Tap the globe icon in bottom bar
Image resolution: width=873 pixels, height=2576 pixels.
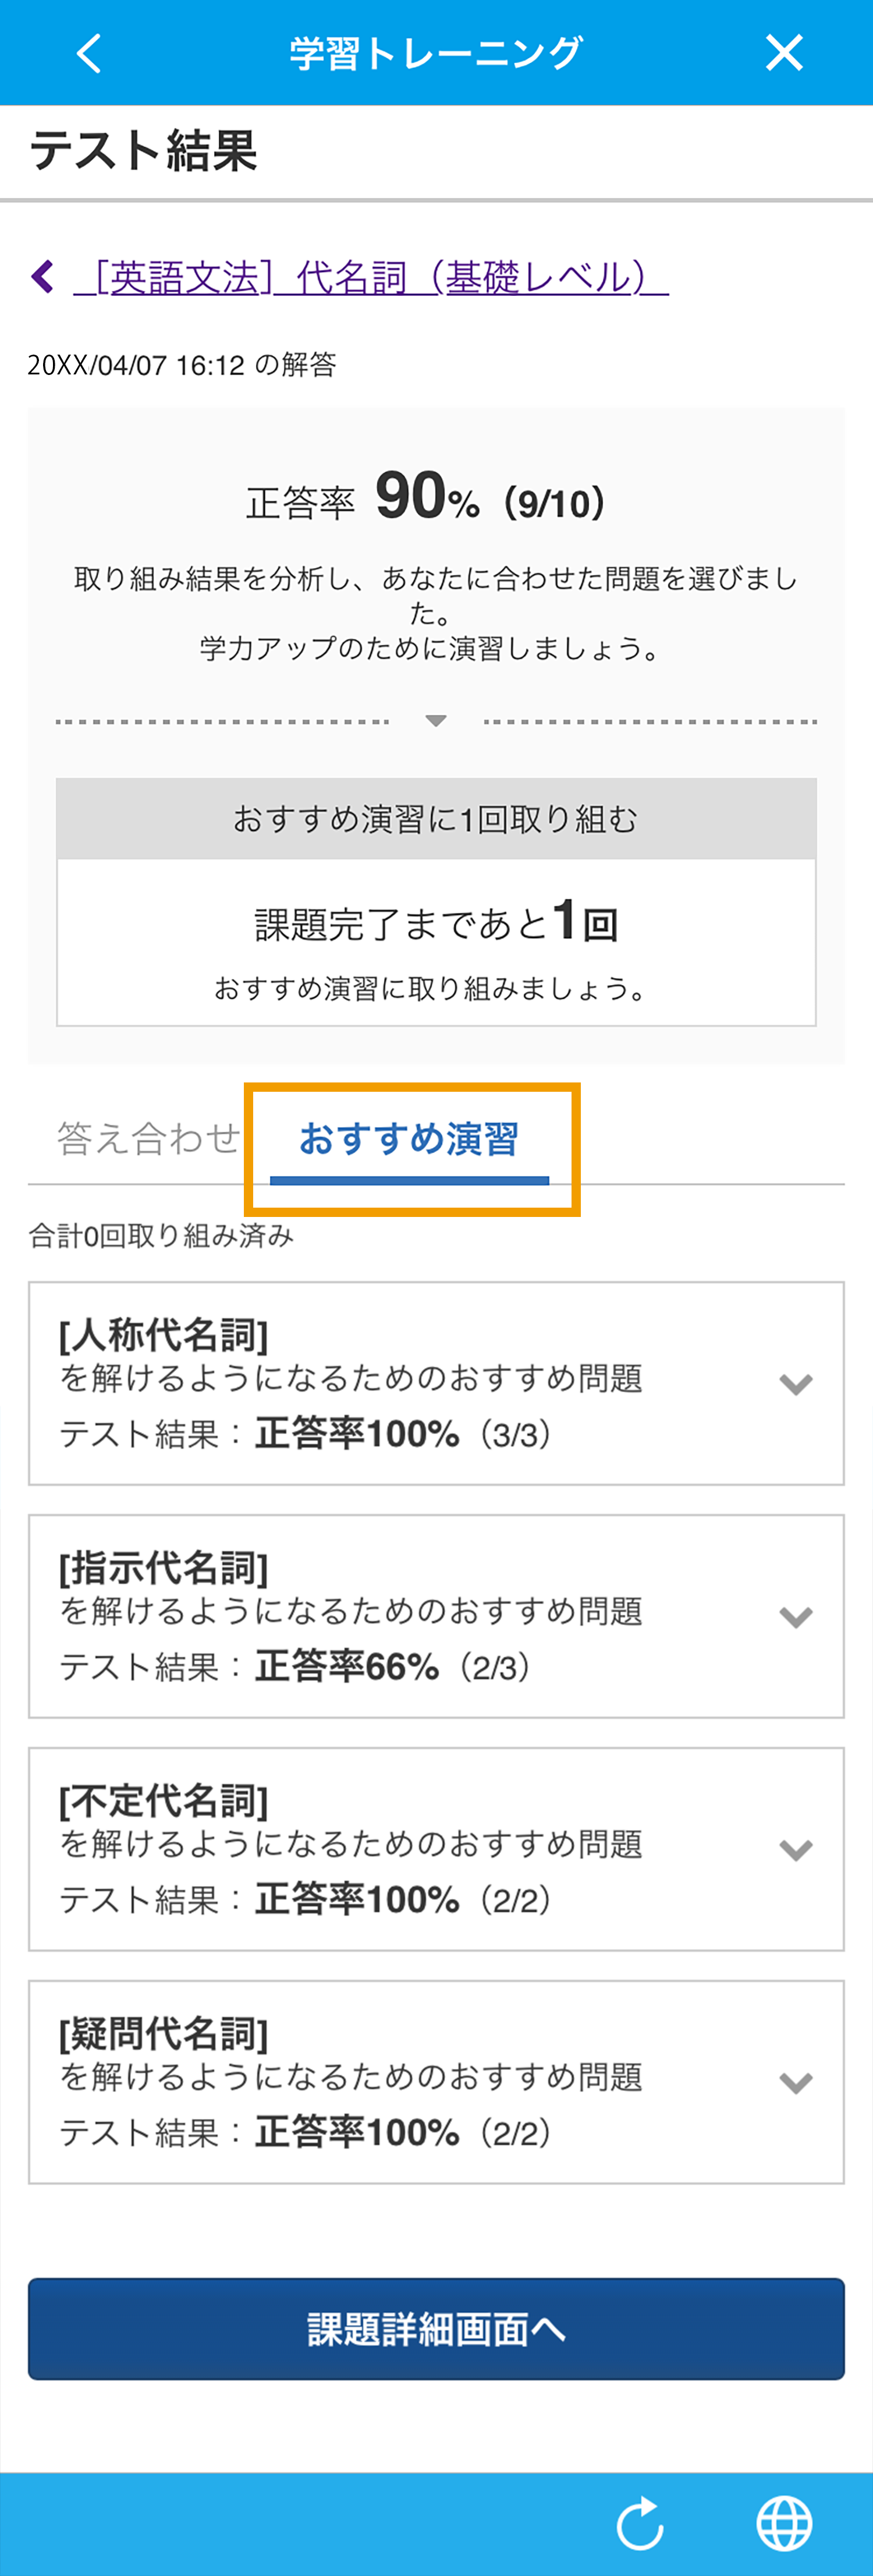point(784,2524)
